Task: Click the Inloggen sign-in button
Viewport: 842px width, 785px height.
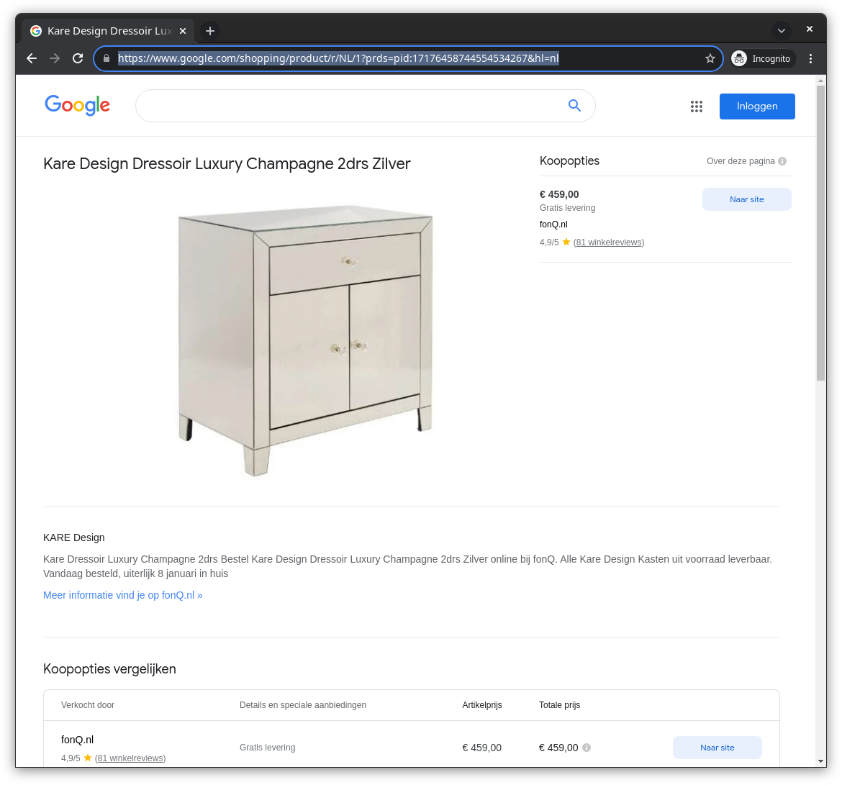Action: coord(757,106)
